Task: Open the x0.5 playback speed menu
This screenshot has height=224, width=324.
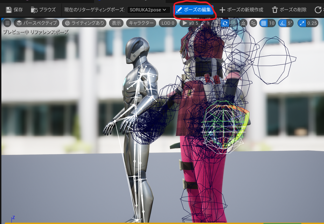Action: 190,23
